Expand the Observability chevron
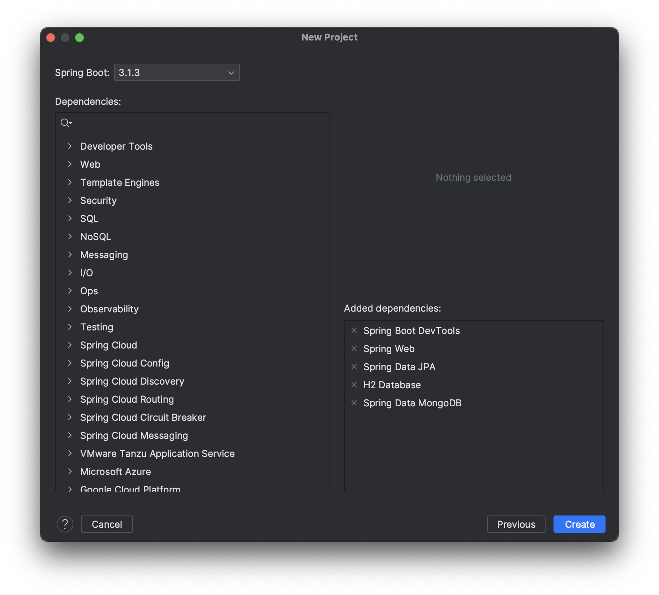Screen dimensions: 659x595 coord(70,309)
